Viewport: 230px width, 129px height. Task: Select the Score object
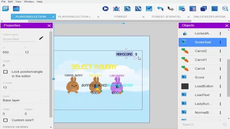[x=202, y=77]
